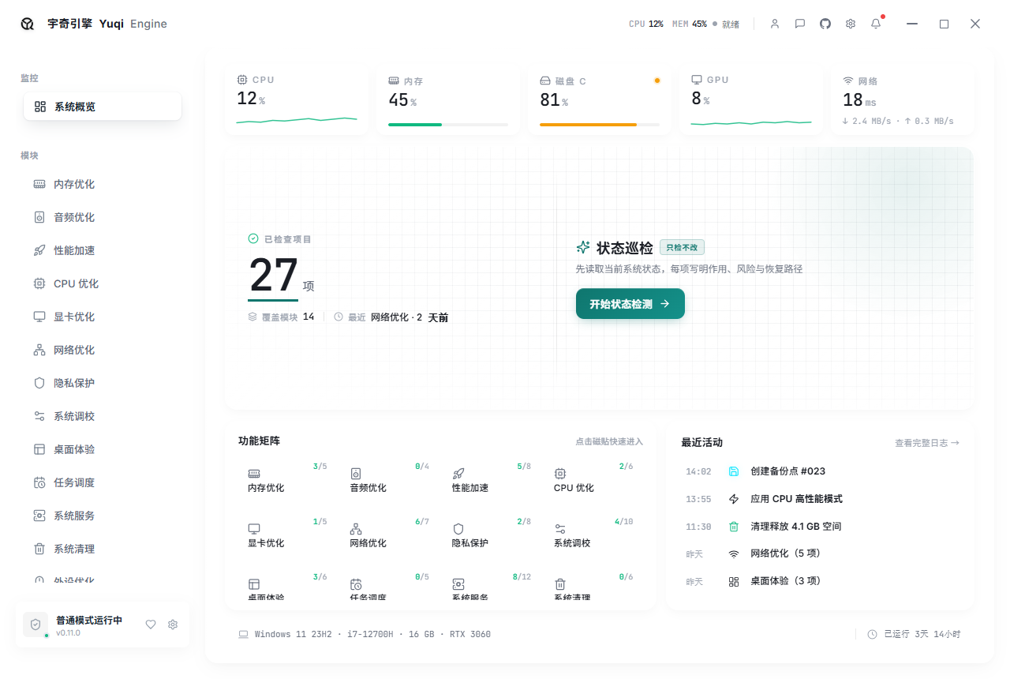Screen dimensions: 1010x679
Task: Open CPU 优化 module in sidebar
Action: pos(103,283)
